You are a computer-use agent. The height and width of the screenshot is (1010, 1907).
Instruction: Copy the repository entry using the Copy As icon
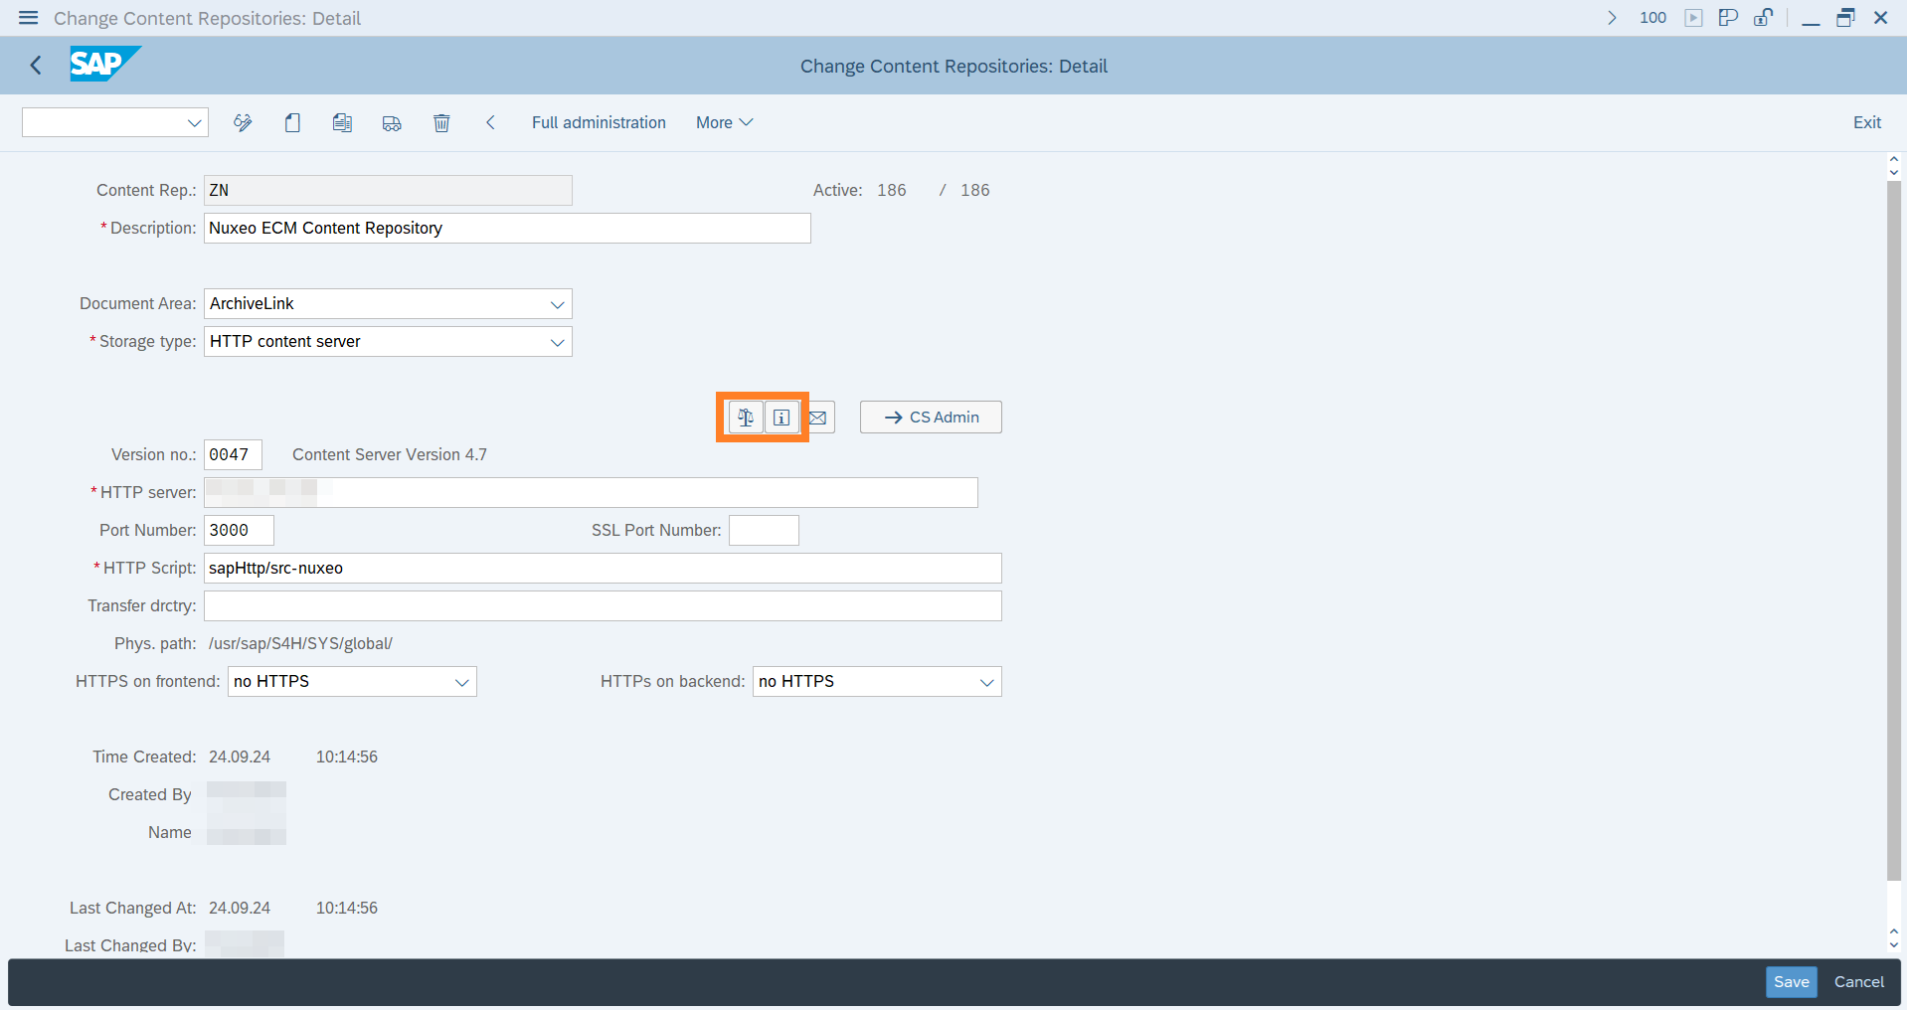click(342, 122)
